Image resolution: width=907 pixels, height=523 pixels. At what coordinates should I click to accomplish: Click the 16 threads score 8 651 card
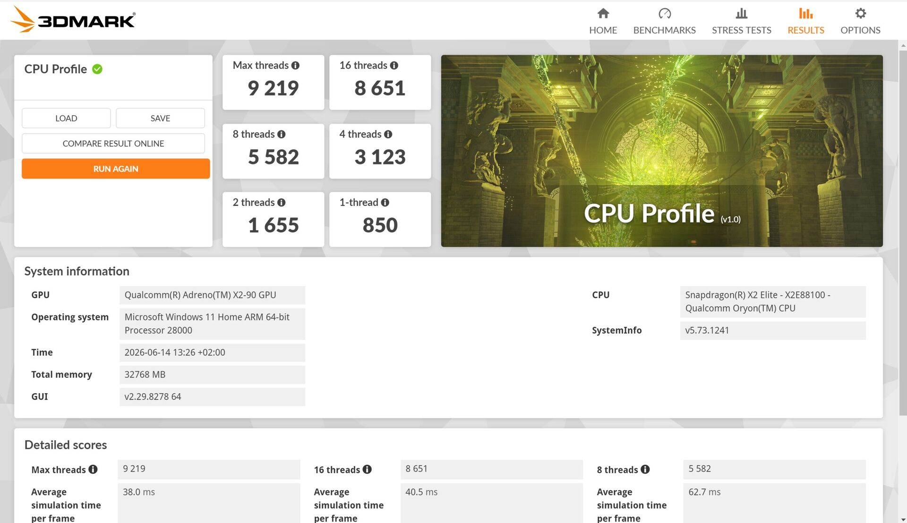pos(380,83)
